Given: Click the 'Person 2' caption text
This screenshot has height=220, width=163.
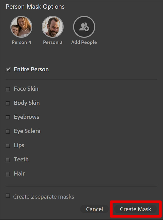Looking at the screenshot, I should 53,42.
